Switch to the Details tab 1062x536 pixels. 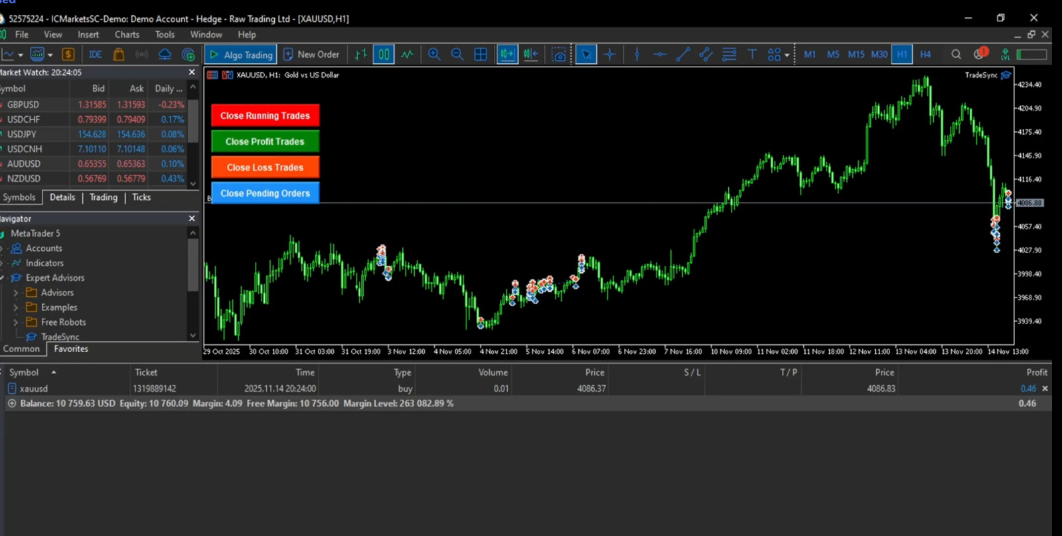[x=62, y=197]
